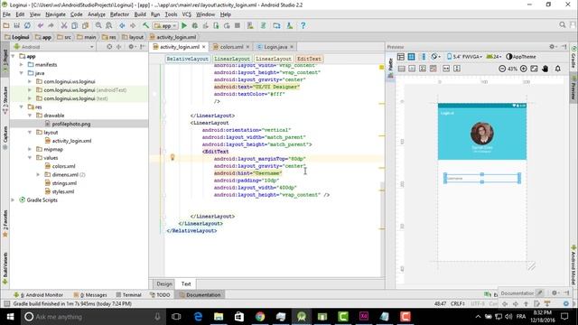
Task: Click the editor vertical scrollbar
Action: pos(381,187)
